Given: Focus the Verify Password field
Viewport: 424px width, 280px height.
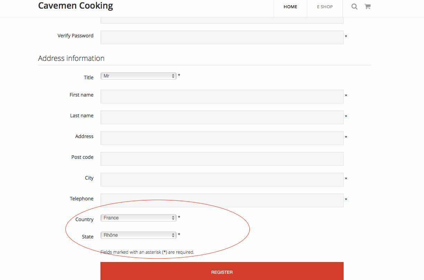Looking at the screenshot, I should click(x=222, y=37).
